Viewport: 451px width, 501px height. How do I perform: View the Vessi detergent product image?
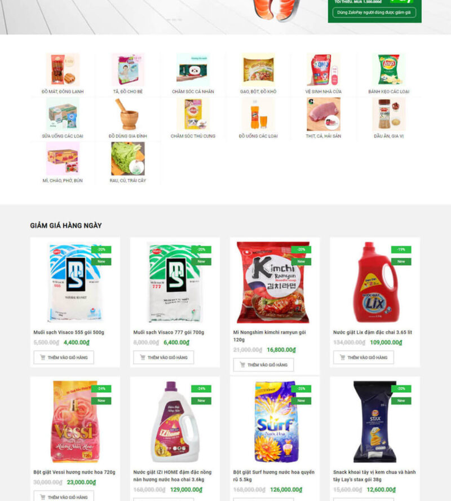[x=75, y=421]
